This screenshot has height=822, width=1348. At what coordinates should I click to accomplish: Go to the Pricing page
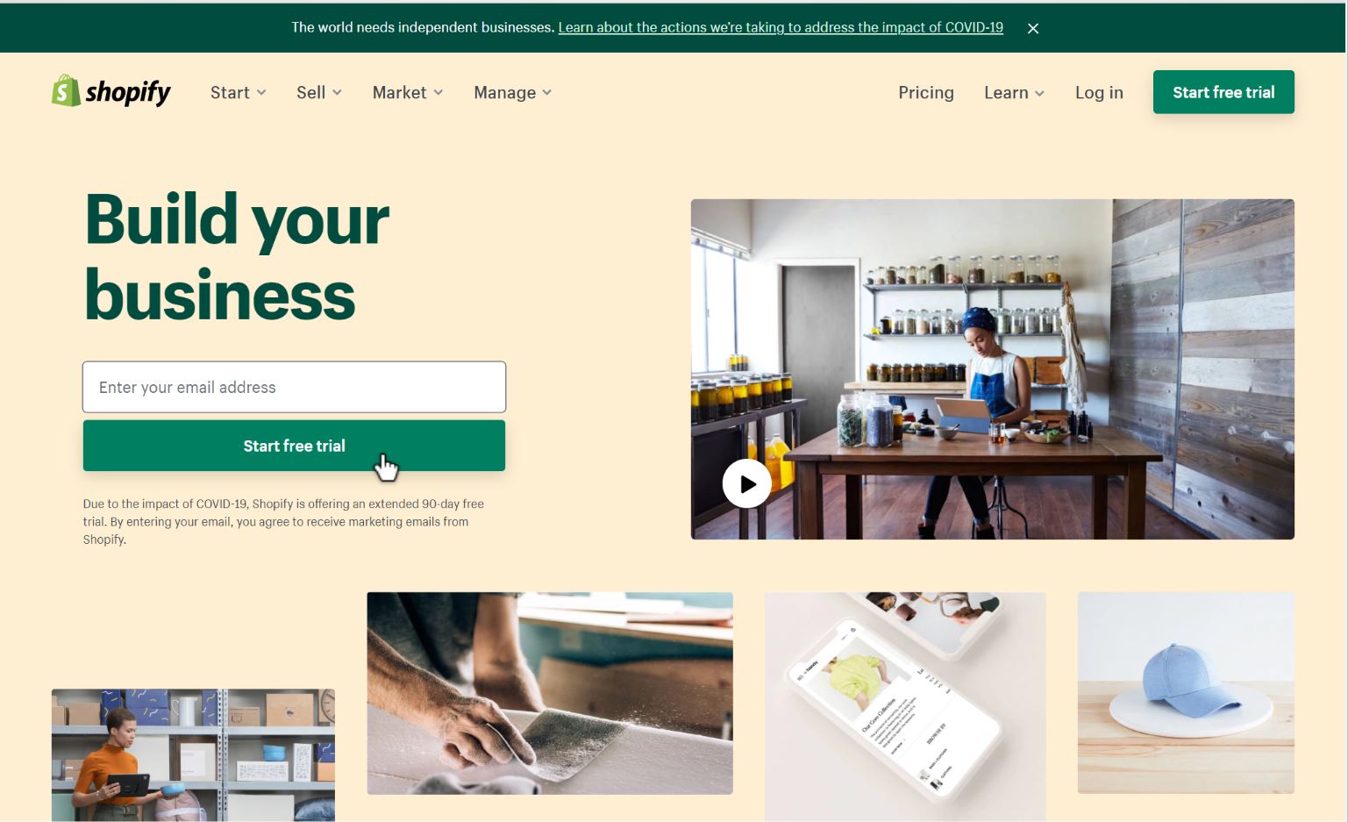[926, 92]
